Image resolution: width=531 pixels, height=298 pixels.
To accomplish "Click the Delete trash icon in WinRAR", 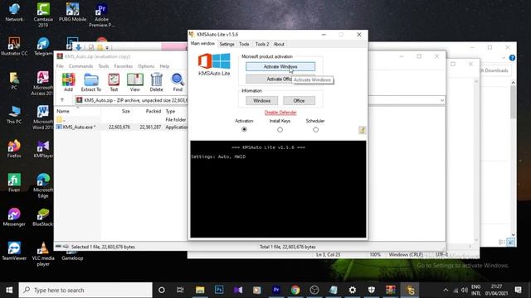I will (x=157, y=82).
